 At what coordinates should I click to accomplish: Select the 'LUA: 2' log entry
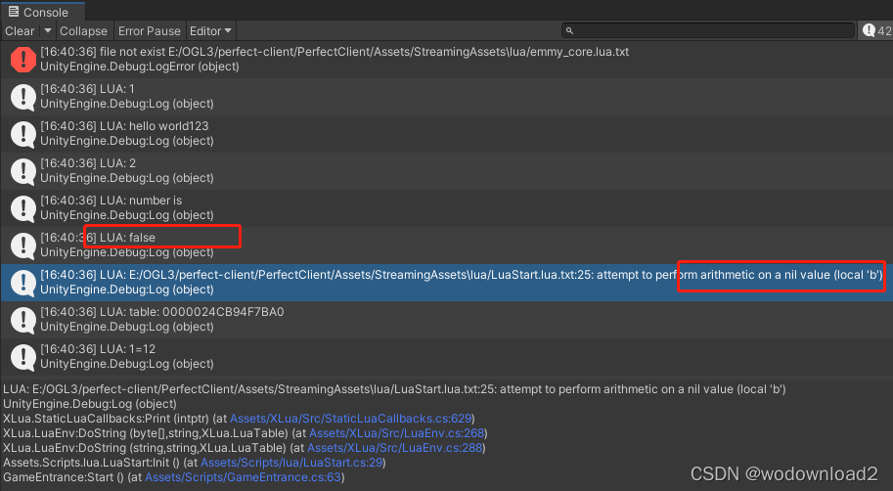446,171
